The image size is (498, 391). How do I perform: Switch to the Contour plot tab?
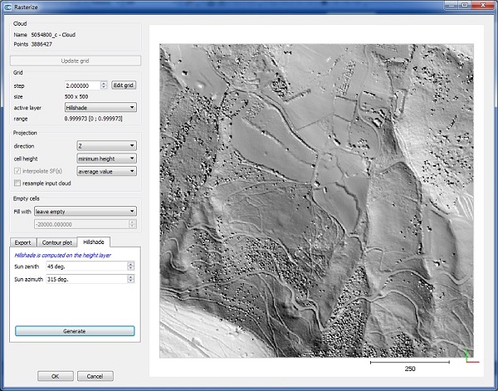pyautogui.click(x=57, y=242)
